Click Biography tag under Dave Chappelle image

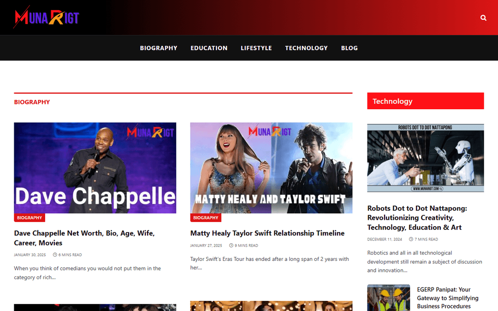tap(30, 217)
